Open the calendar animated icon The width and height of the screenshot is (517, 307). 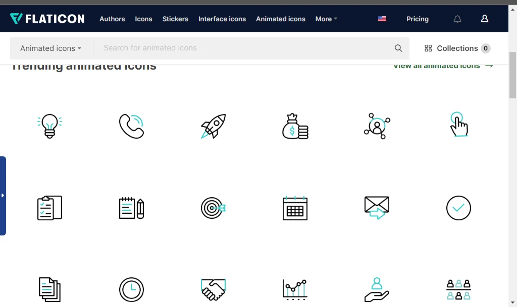(x=295, y=208)
